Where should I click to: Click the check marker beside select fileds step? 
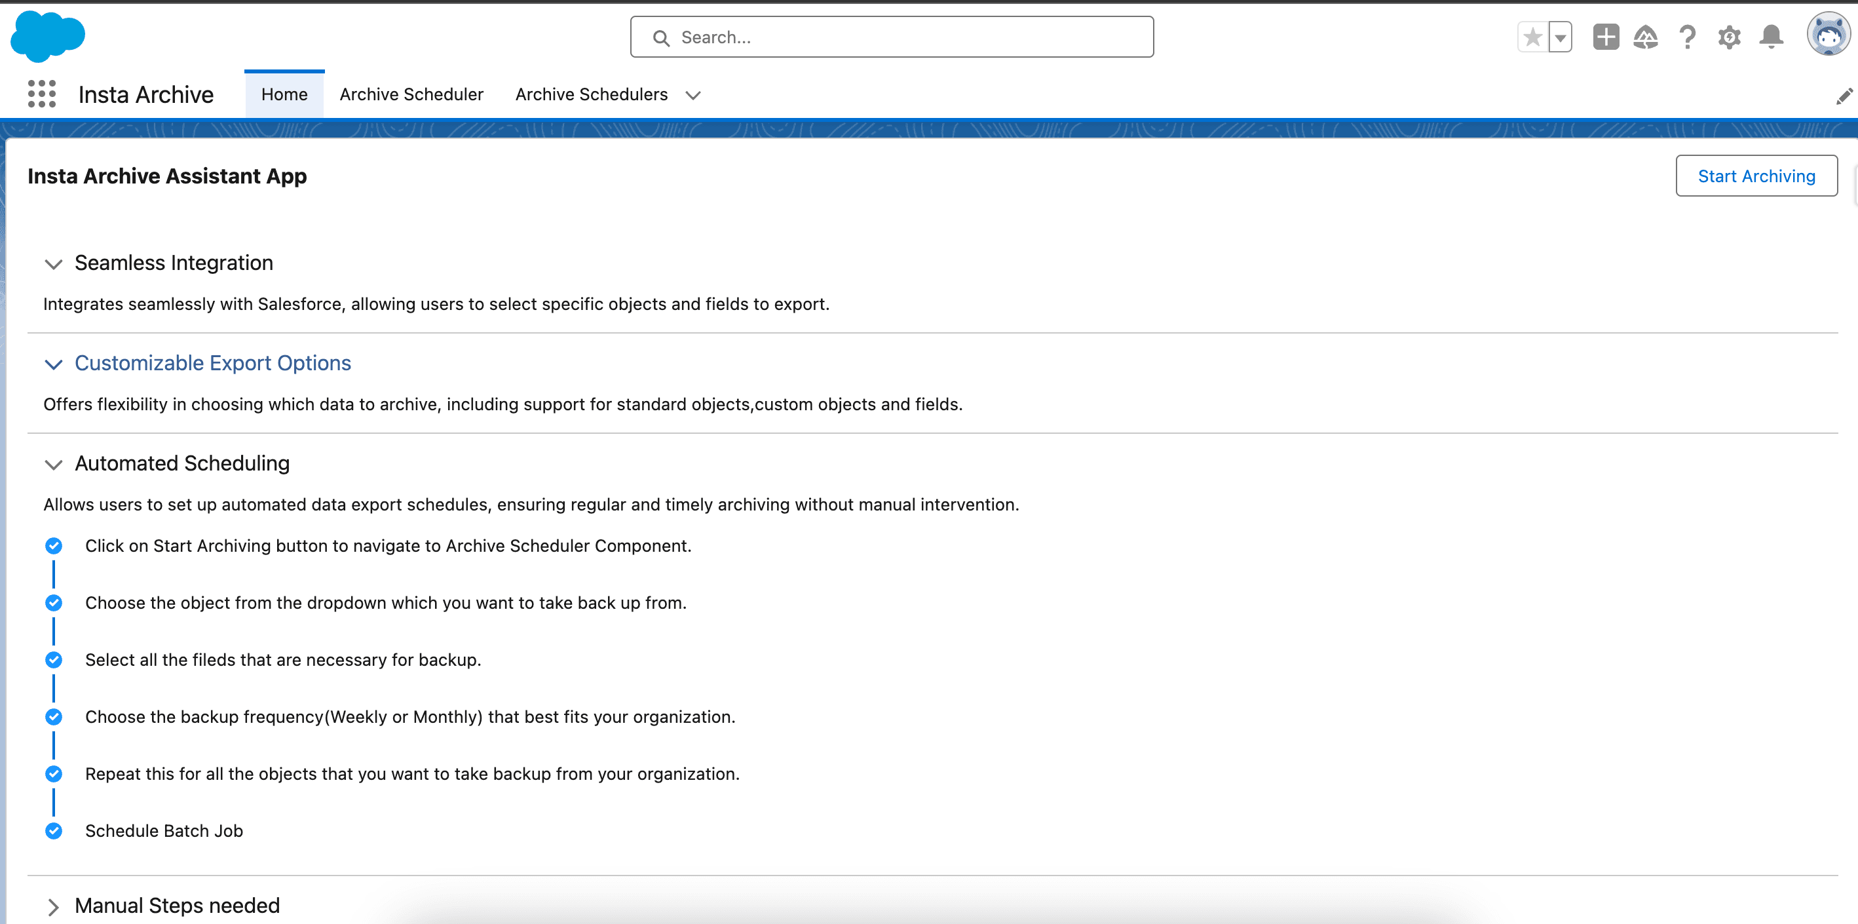(53, 660)
